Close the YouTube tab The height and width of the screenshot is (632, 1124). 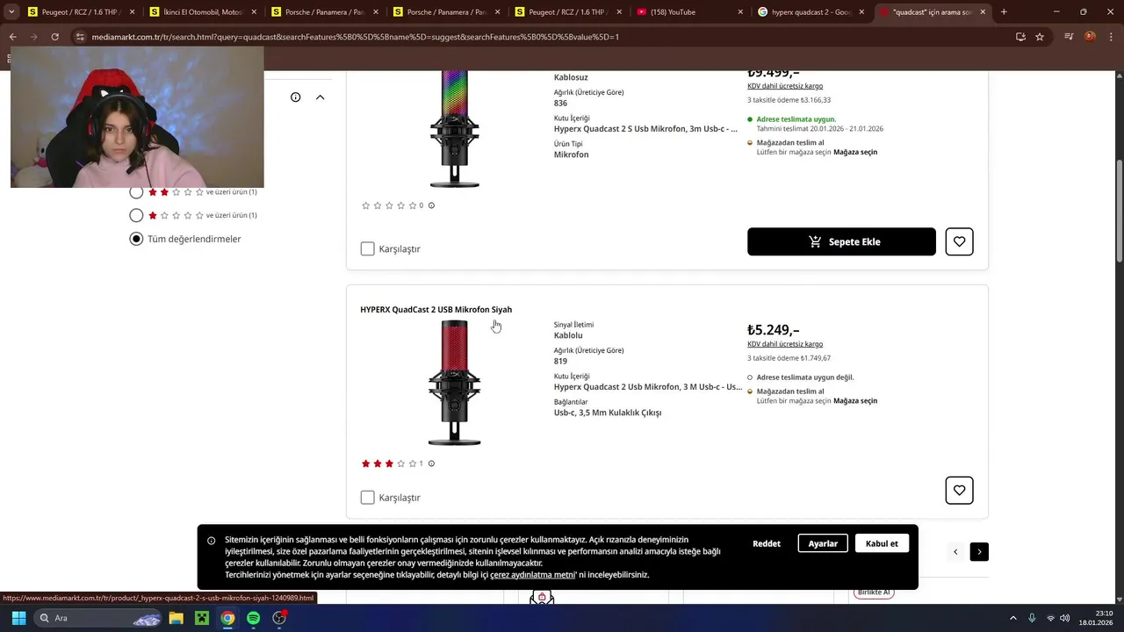tap(740, 12)
